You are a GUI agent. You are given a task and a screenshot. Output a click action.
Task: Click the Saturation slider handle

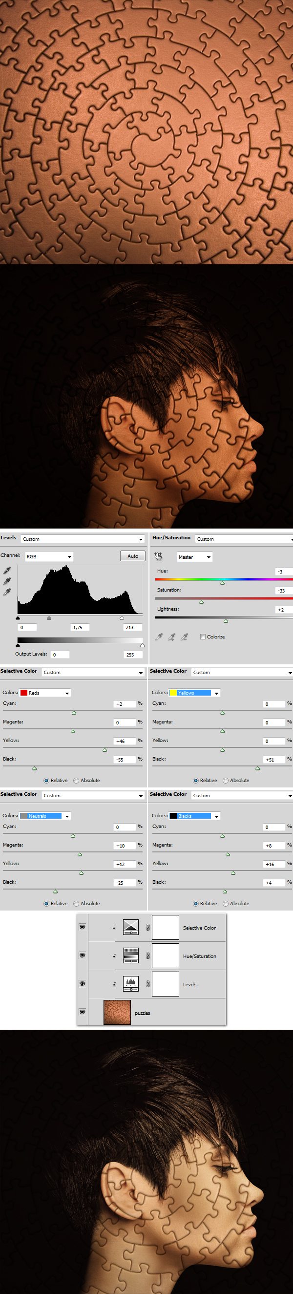click(x=202, y=602)
